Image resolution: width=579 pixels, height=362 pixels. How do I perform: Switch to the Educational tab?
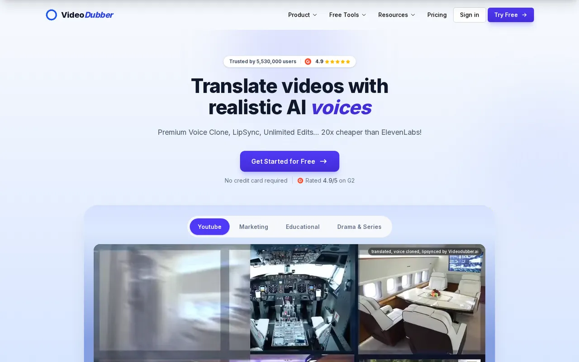click(303, 227)
